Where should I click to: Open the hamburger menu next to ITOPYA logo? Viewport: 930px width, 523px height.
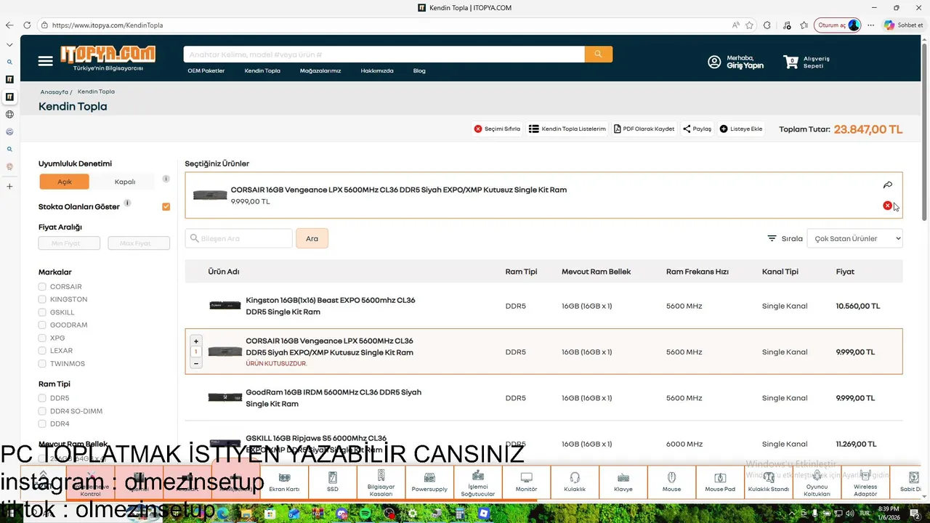pyautogui.click(x=46, y=61)
